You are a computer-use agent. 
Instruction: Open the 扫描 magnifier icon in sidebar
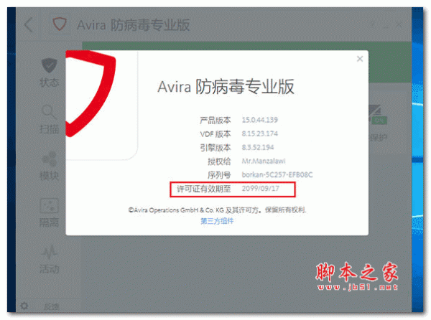tap(49, 111)
